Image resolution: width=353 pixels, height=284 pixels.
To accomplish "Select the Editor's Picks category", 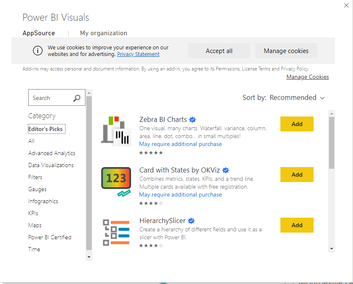I will (46, 129).
